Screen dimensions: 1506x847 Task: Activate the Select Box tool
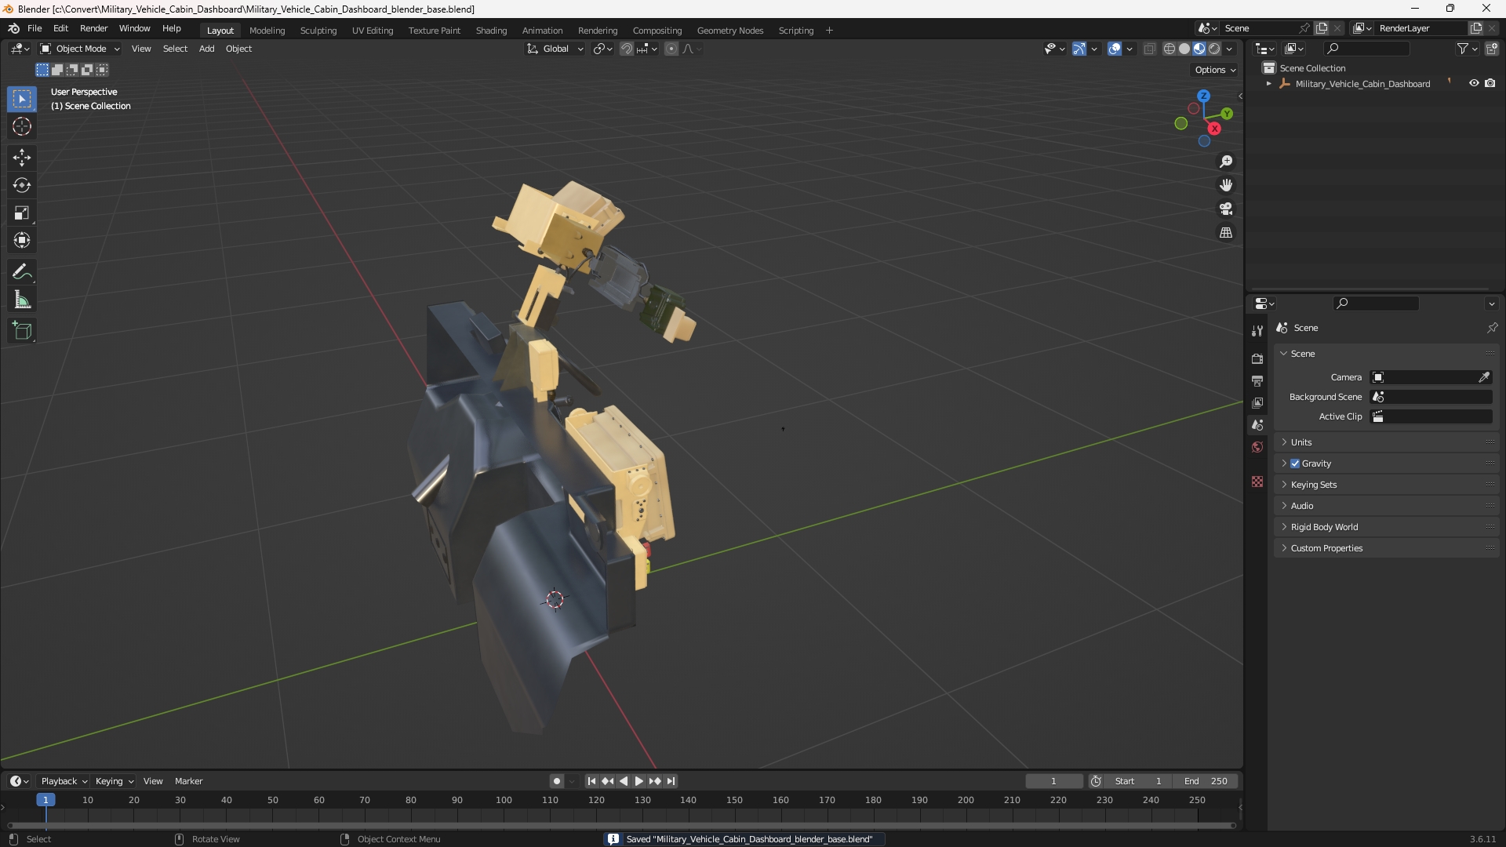coord(22,99)
